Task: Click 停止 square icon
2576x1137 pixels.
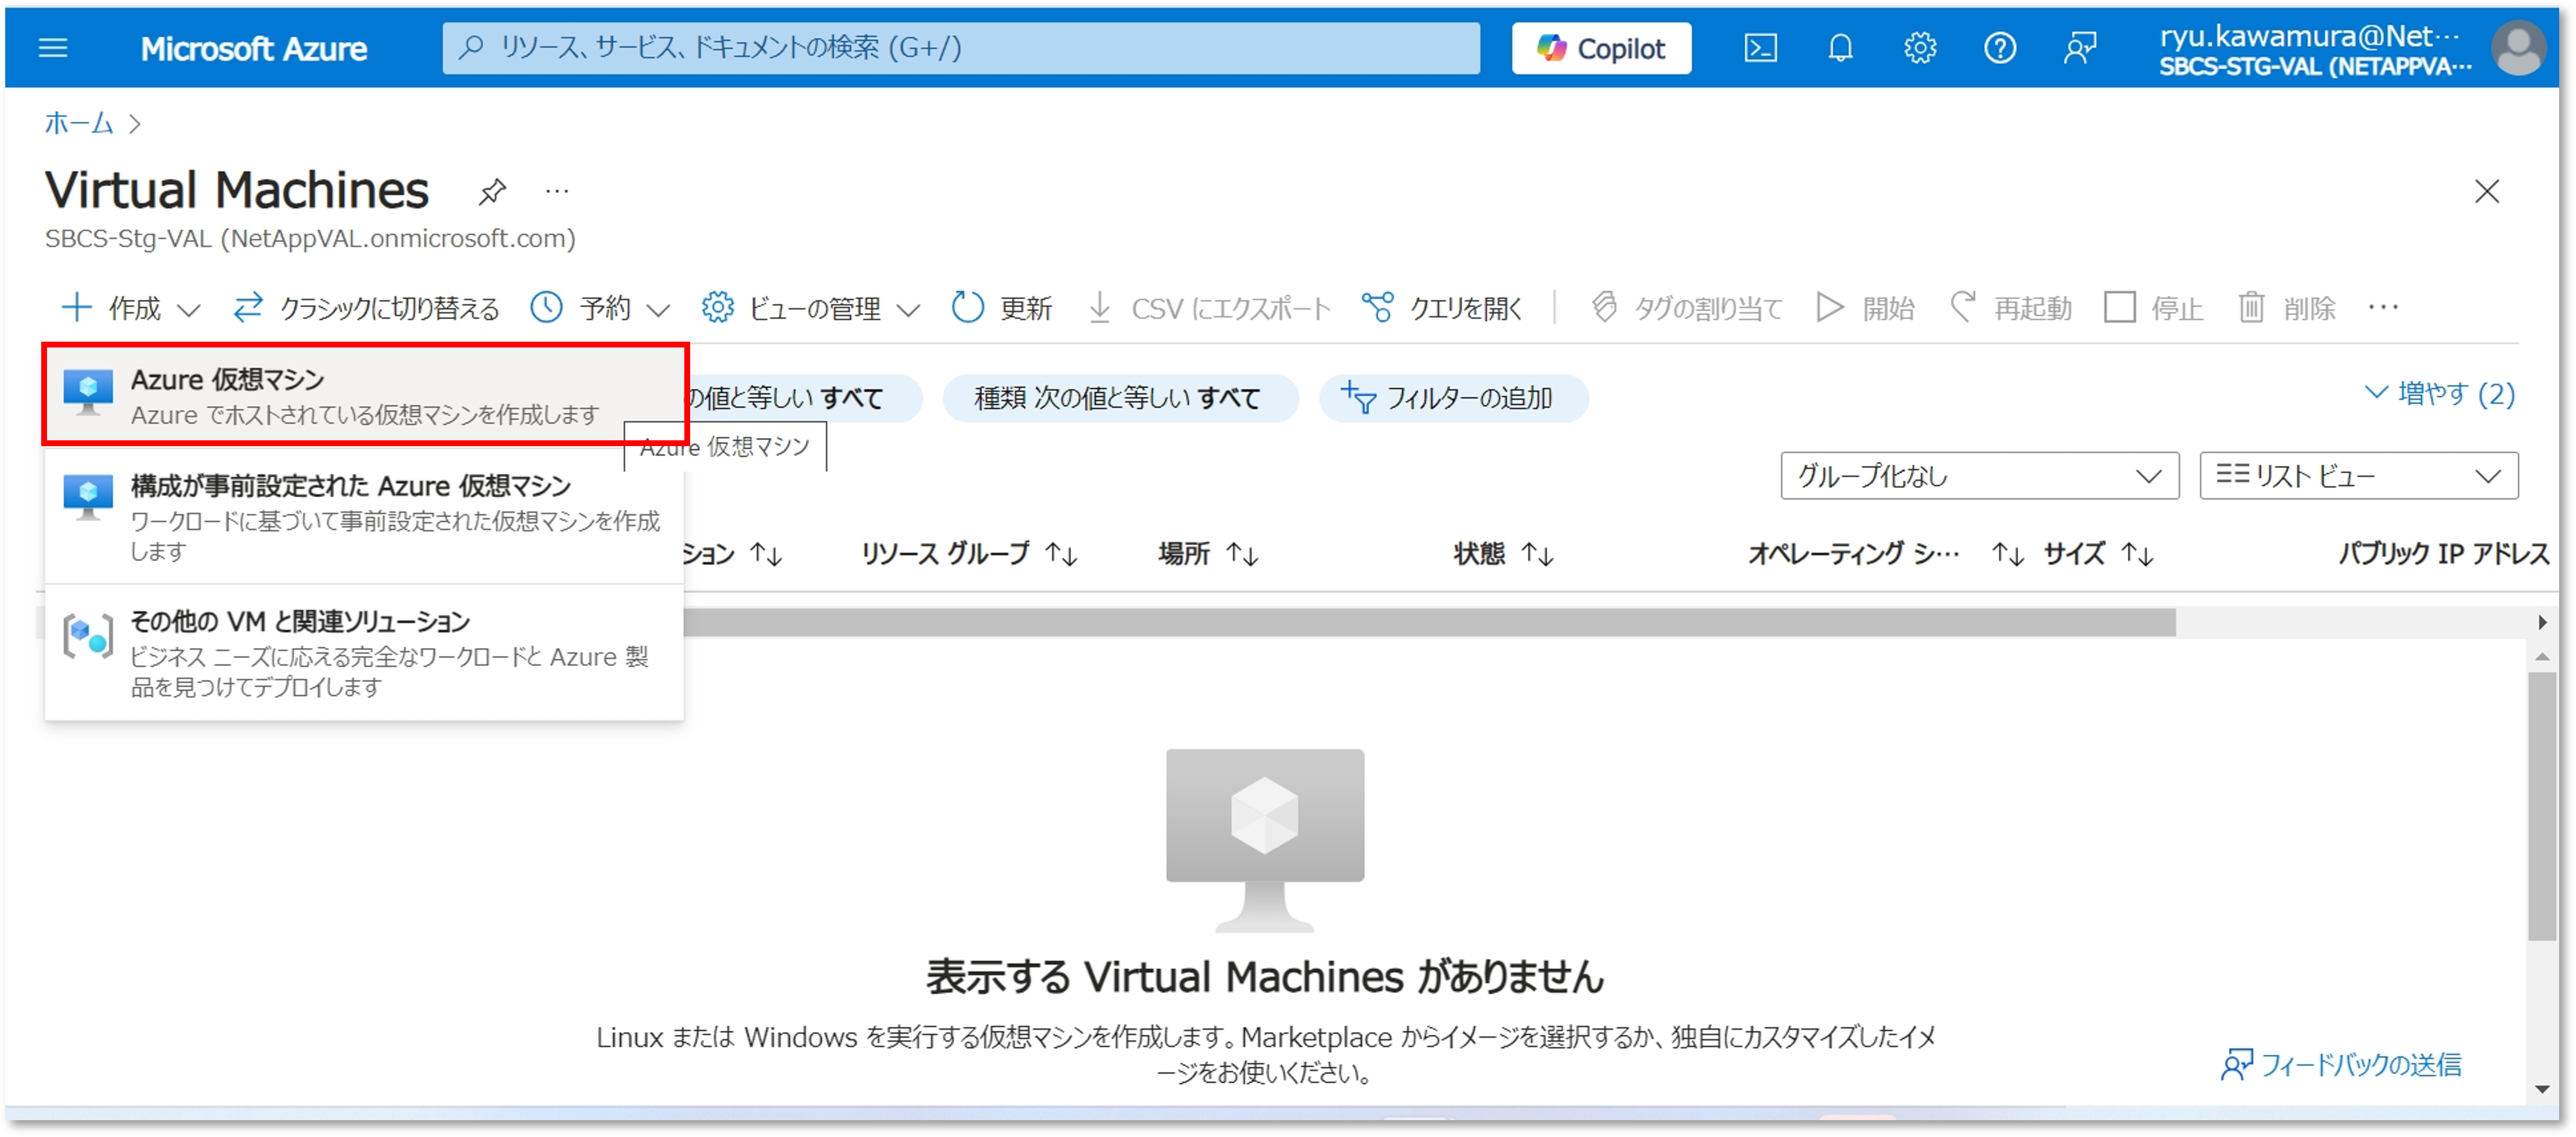Action: tap(2119, 307)
